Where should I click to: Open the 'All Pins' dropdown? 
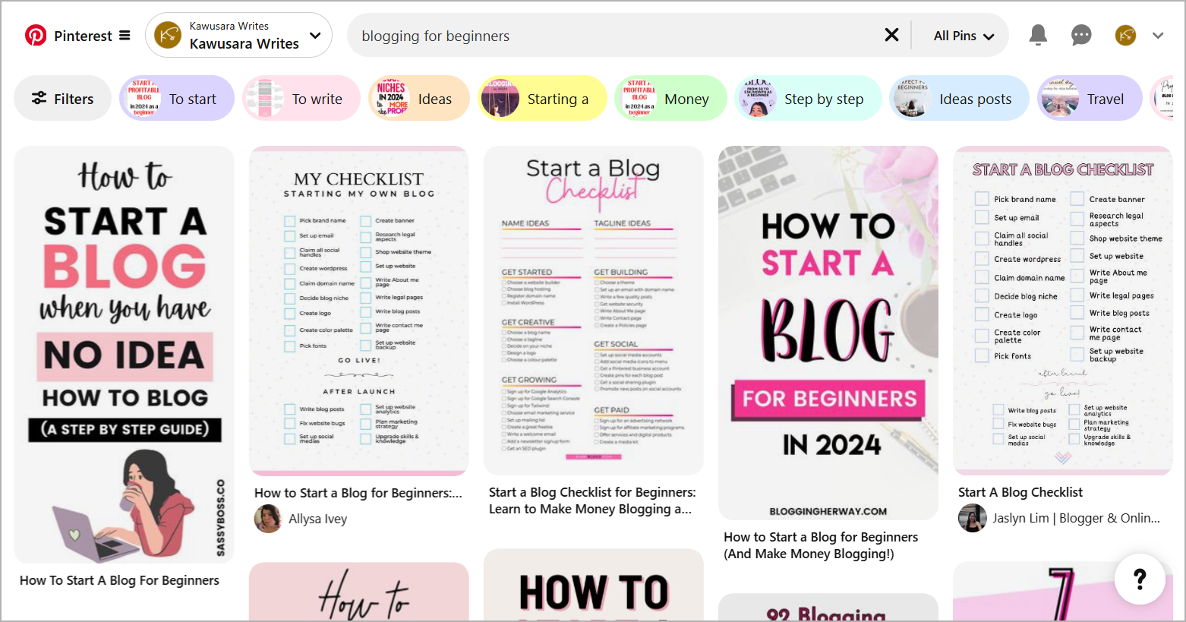pyautogui.click(x=962, y=34)
